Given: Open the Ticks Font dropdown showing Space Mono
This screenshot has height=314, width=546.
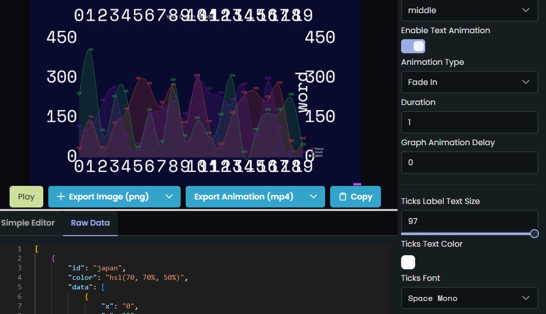Looking at the screenshot, I should point(469,298).
